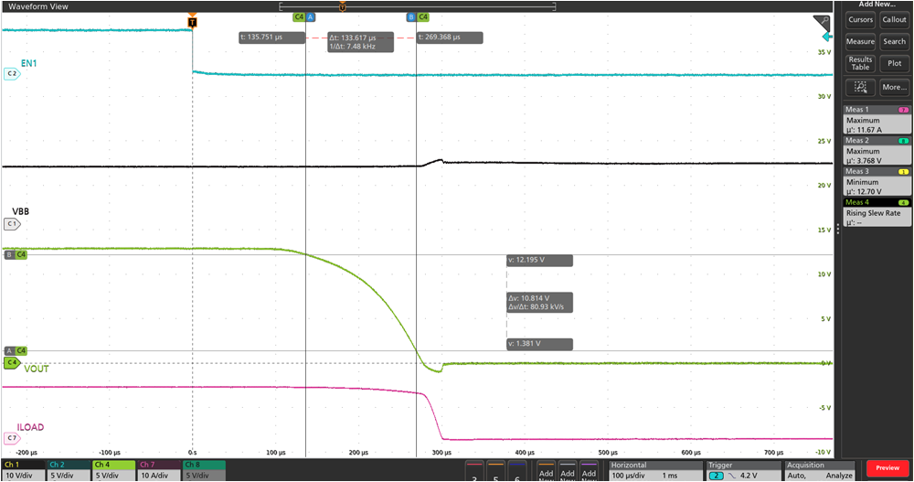
Task: Click the C4 VOUT waveform handle
Action: click(x=13, y=363)
